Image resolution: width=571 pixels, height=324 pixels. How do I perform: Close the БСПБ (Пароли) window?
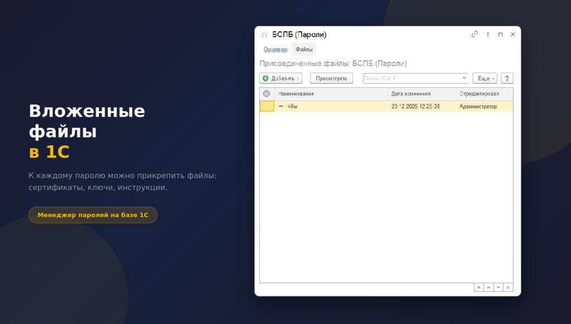[513, 34]
